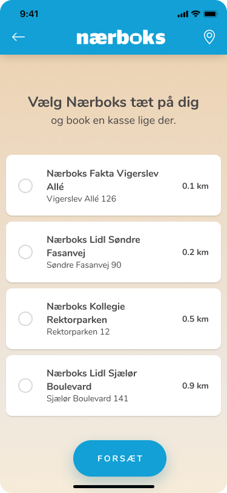Tap the back arrow icon

click(18, 37)
